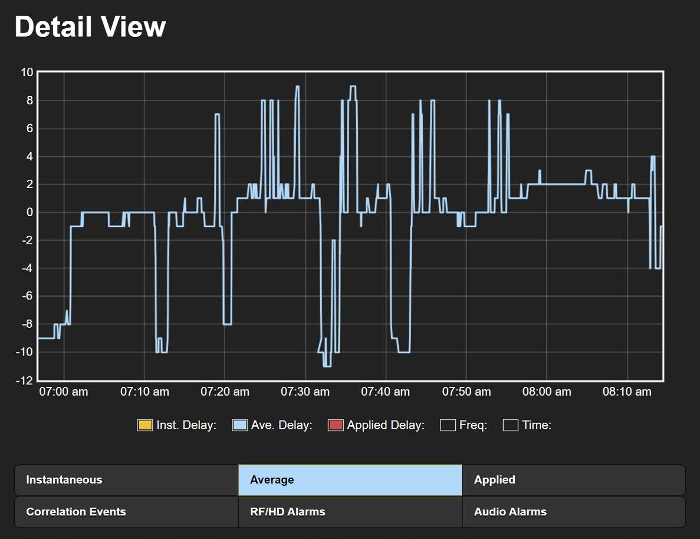This screenshot has height=539, width=700.
Task: Select the Average tab
Action: coord(350,480)
